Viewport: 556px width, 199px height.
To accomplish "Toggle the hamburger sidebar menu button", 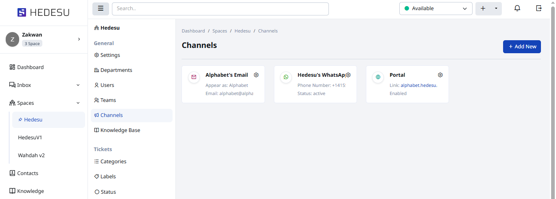I will coord(101,9).
